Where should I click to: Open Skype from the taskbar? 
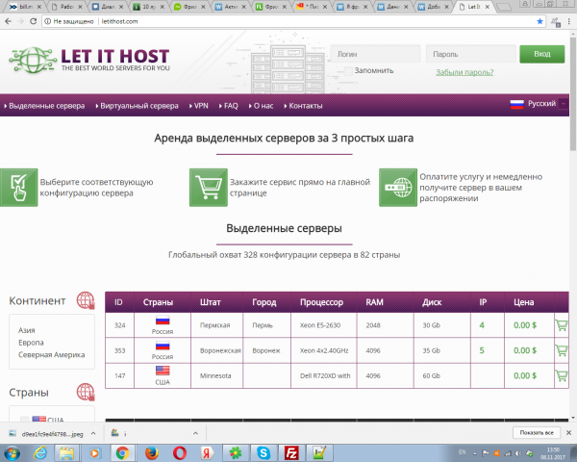point(263,453)
